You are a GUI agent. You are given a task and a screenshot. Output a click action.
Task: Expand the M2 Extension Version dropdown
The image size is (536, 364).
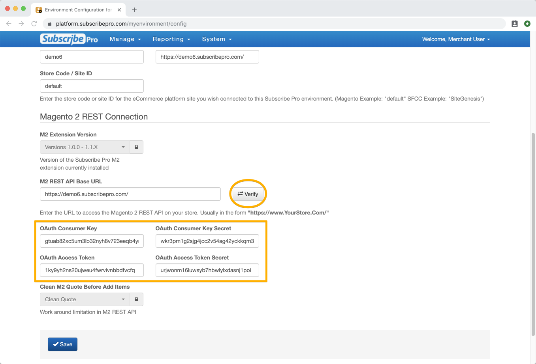pos(85,147)
